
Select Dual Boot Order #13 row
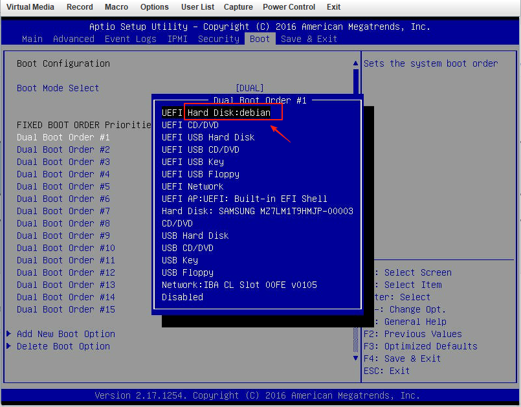pyautogui.click(x=66, y=285)
